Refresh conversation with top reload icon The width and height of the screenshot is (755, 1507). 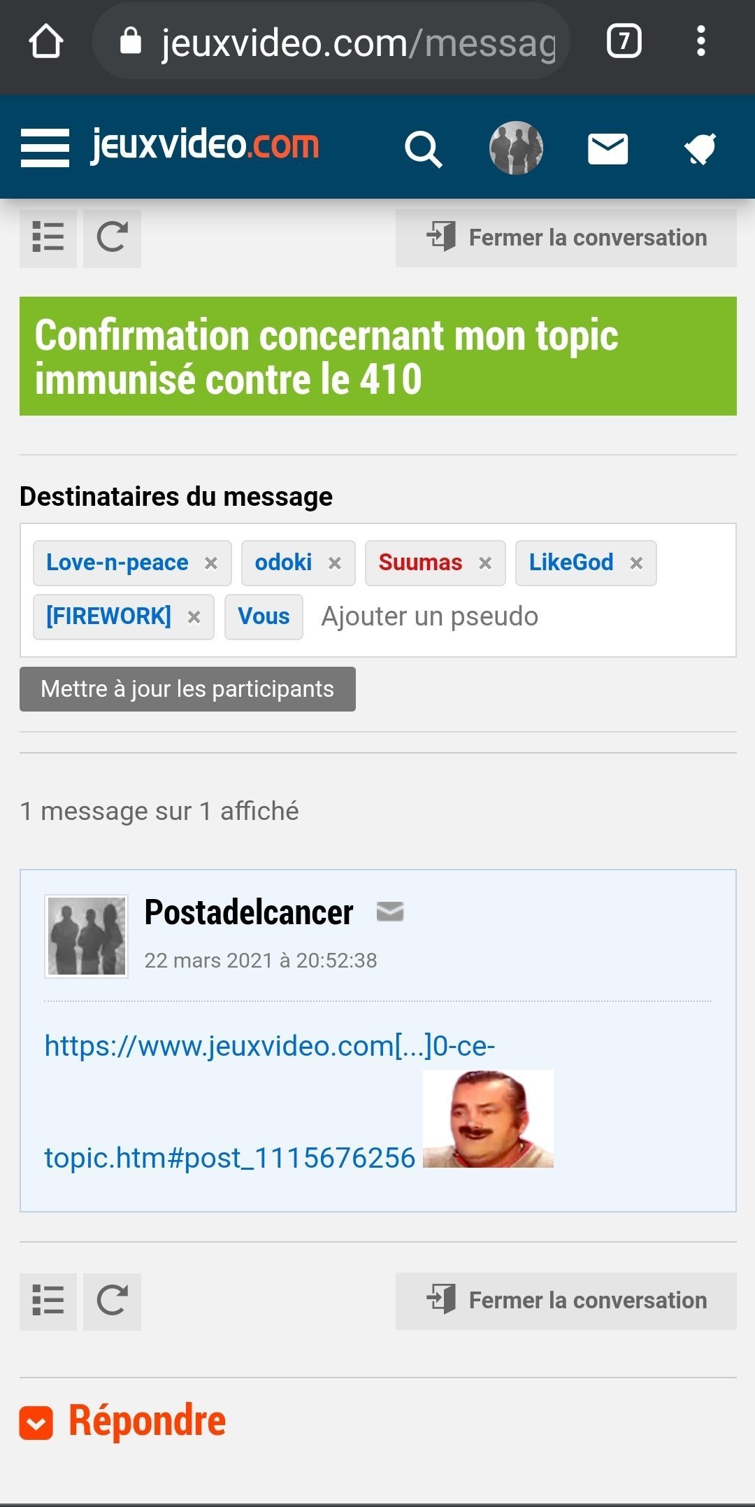(112, 237)
